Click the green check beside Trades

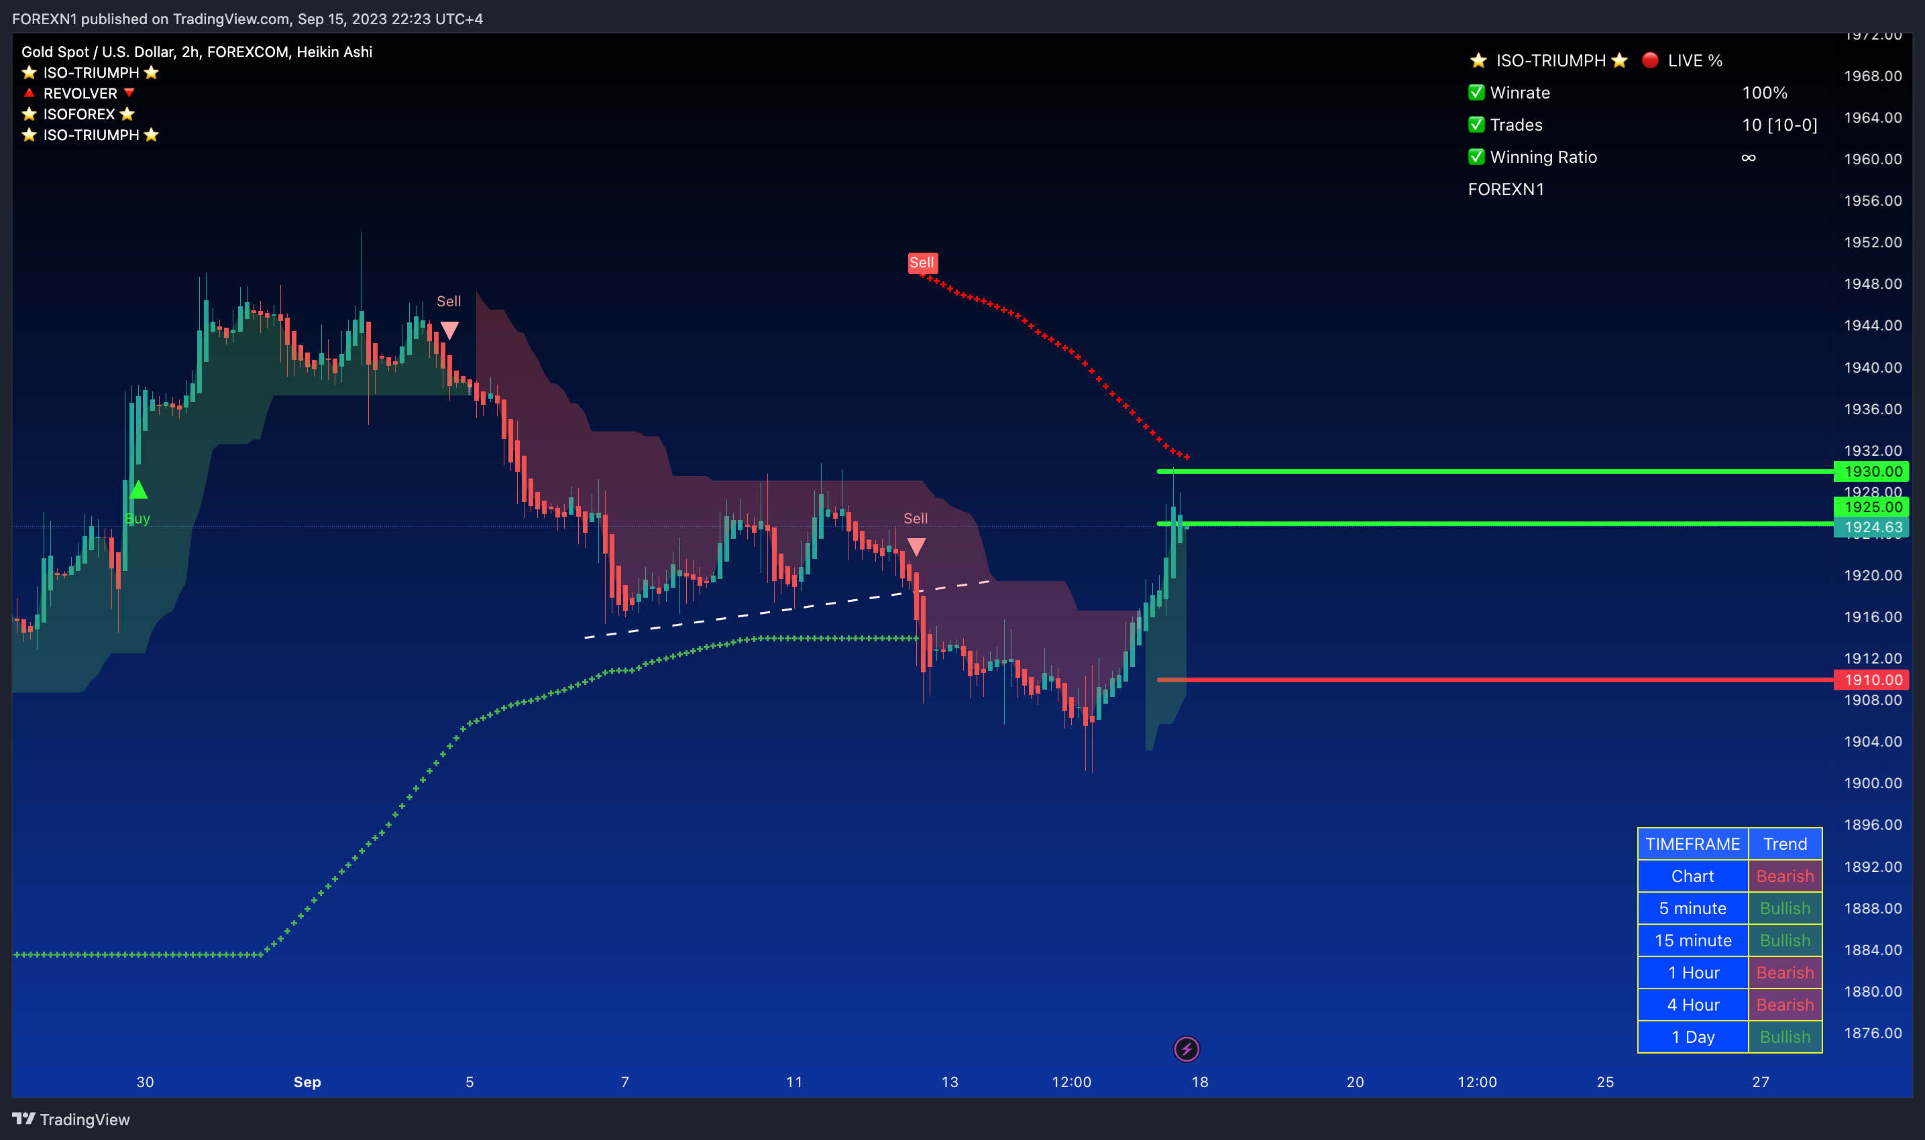pos(1476,125)
